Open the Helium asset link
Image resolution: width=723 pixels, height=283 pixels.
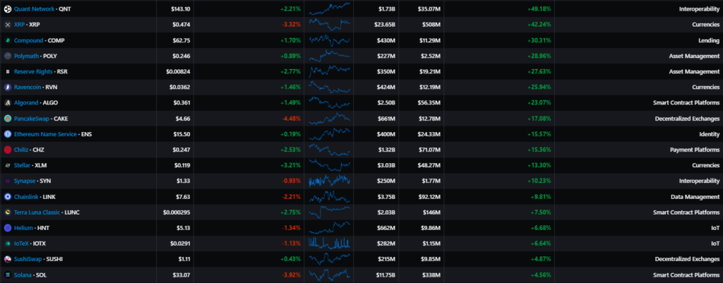click(23, 228)
